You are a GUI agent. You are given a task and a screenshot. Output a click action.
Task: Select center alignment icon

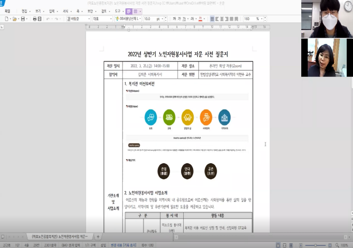click(x=222, y=19)
